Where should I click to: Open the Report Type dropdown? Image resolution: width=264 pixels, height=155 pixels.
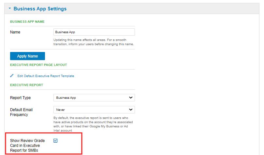pyautogui.click(x=94, y=98)
